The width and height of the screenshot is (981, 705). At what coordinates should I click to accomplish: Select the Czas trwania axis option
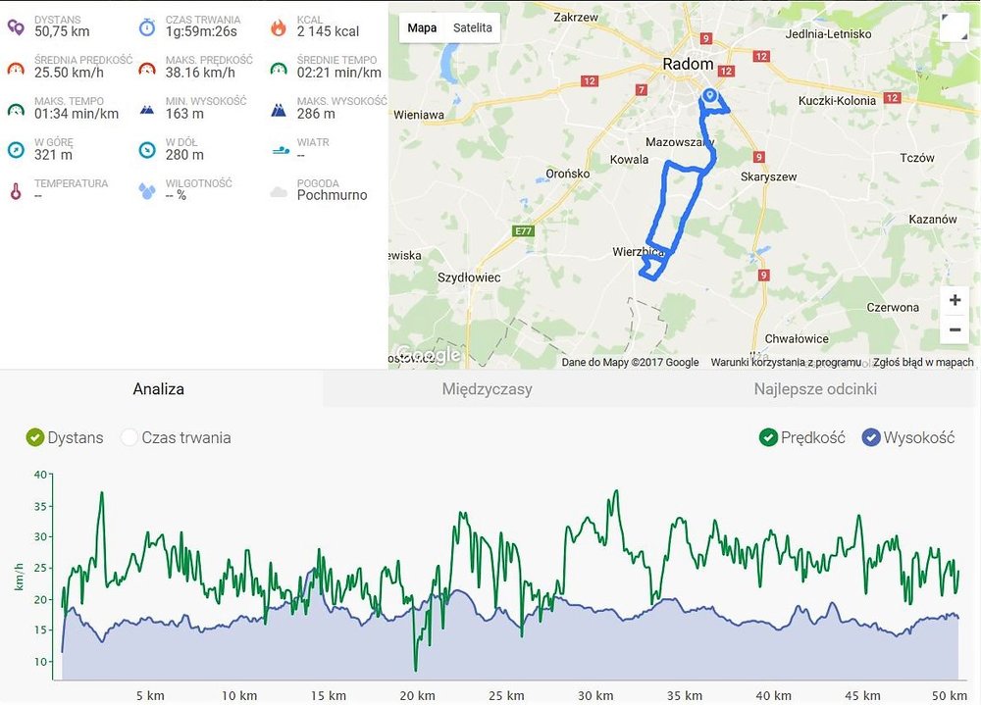click(129, 437)
